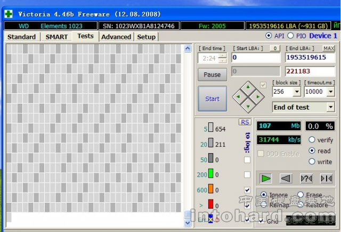Click the End LBA field showing 1953519615

(x=310, y=57)
